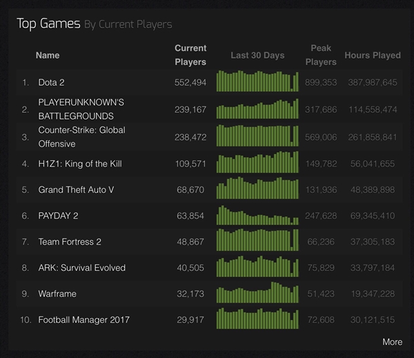Click the Current Players column header
This screenshot has width=414, height=358.
coord(190,55)
